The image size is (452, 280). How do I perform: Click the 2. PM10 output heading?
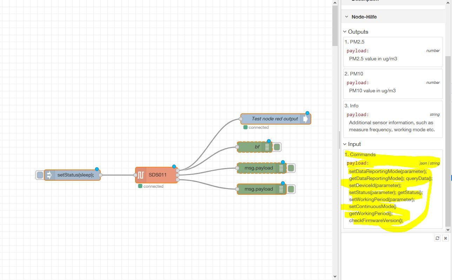point(354,74)
